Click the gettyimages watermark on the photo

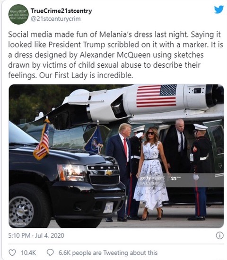coord(152,179)
